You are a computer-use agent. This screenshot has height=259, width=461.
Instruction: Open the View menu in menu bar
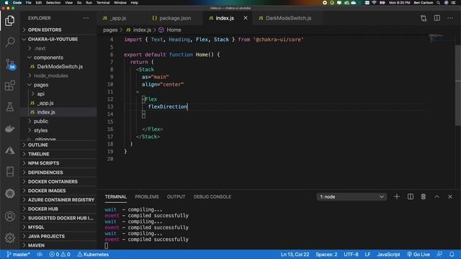pyautogui.click(x=69, y=3)
